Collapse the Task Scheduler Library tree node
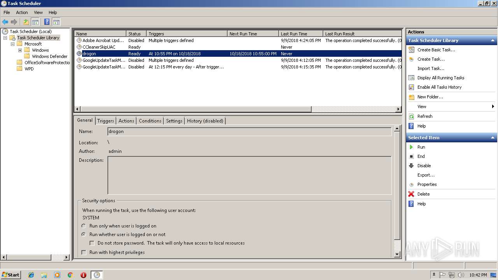The width and height of the screenshot is (498, 280). point(5,38)
